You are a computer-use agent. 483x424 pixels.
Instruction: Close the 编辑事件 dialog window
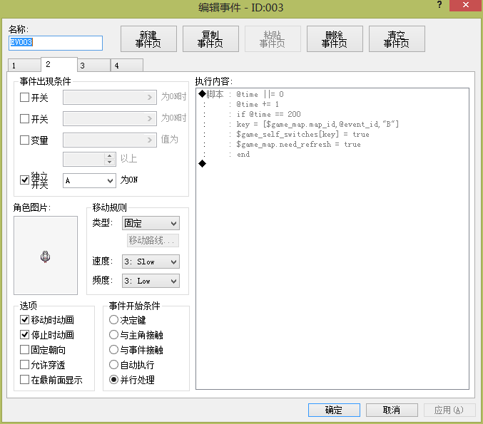pos(465,5)
